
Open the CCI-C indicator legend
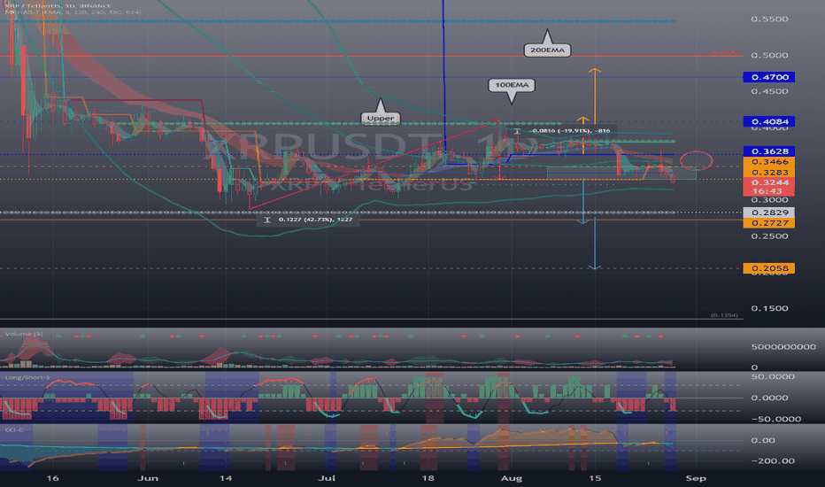[14, 430]
